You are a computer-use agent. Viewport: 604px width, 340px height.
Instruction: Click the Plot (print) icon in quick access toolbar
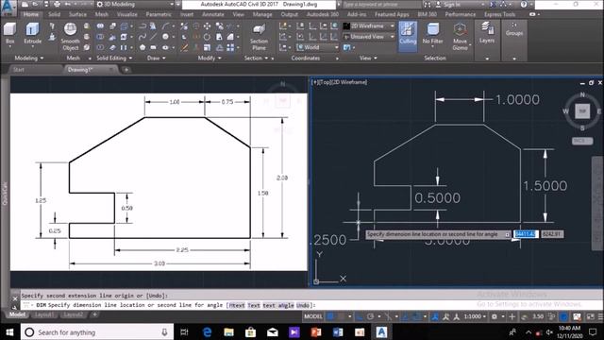[x=57, y=4]
